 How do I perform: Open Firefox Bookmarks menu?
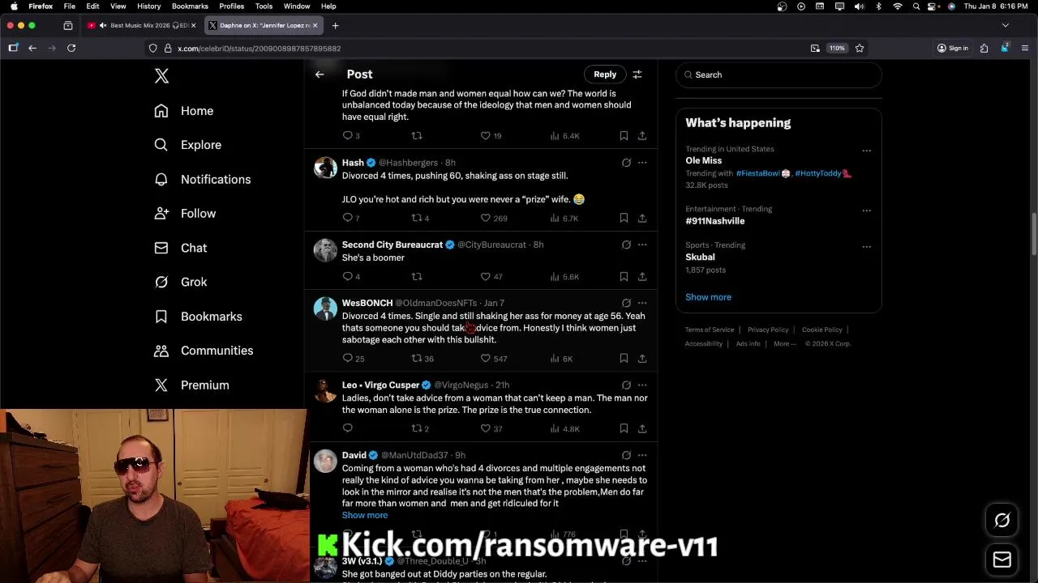(190, 6)
